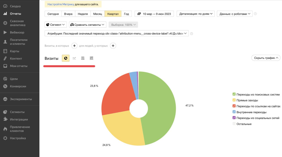Open date range picker '10 мар — 9 июн 2023'
This screenshot has width=282, height=157.
click(x=154, y=14)
